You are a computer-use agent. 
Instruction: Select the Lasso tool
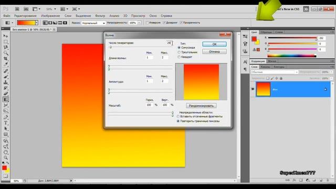pyautogui.click(x=6, y=47)
